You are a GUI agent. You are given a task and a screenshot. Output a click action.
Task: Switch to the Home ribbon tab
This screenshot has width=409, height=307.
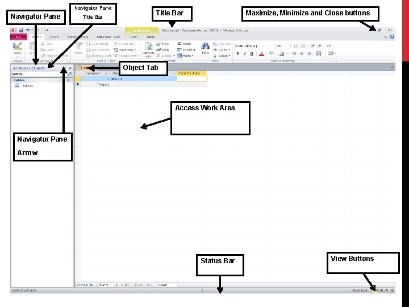[x=36, y=37]
